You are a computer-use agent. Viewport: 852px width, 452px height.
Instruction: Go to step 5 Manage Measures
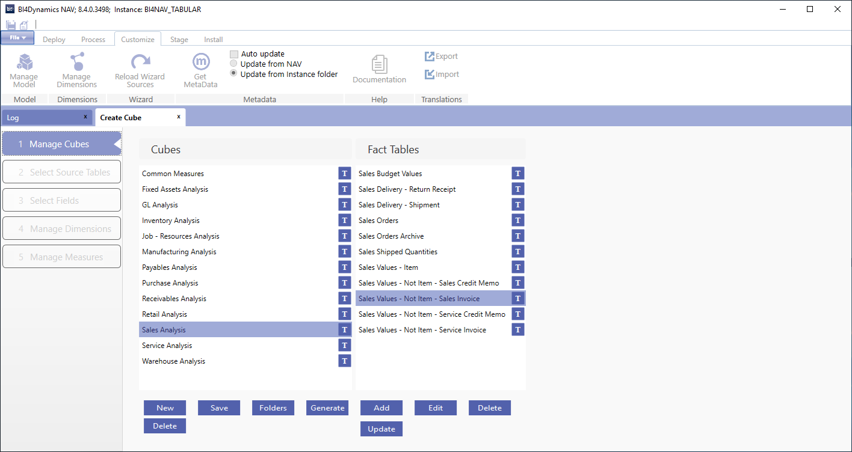61,257
